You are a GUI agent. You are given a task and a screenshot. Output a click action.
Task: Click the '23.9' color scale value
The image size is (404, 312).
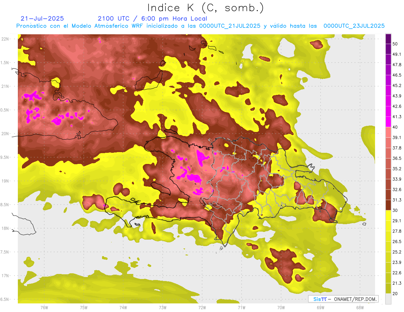[397, 262]
